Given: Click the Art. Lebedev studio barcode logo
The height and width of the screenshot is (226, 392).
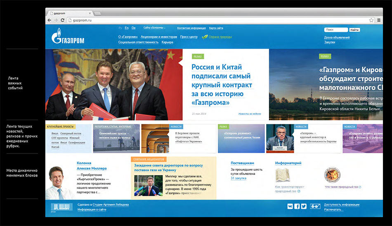Looking at the screenshot, I should point(61,207).
